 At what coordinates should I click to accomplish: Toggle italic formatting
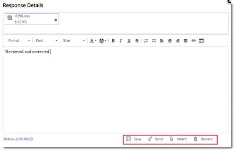coord(121,41)
